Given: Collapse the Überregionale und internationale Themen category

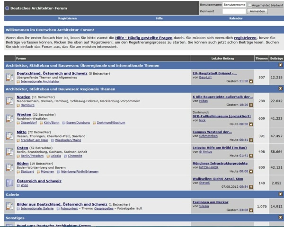Looking at the screenshot, I should coord(280,65).
